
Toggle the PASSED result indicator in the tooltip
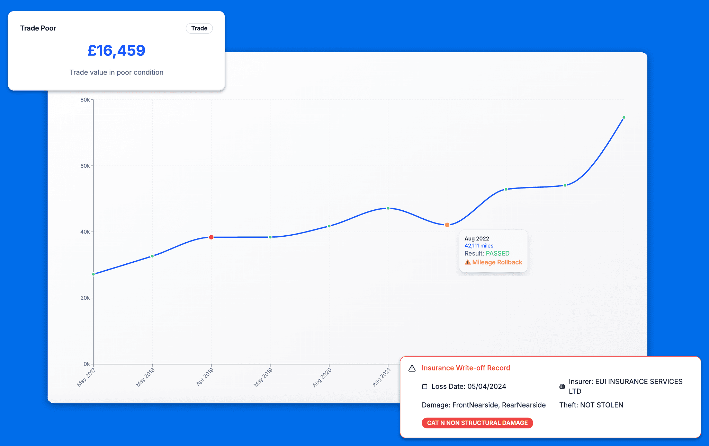(497, 253)
